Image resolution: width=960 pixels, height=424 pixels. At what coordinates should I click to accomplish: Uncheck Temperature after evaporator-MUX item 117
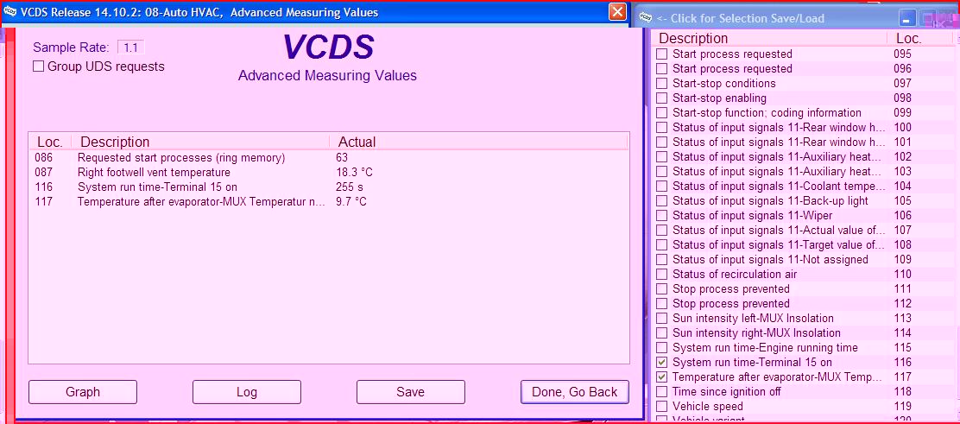pos(662,377)
